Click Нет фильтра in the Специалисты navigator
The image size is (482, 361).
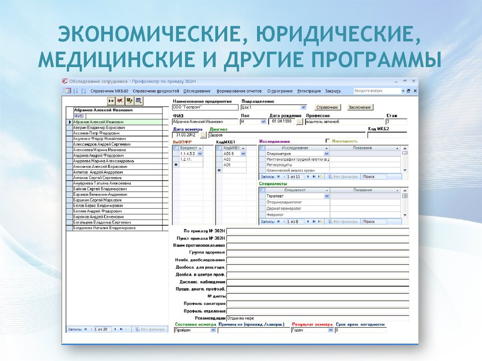[x=342, y=221]
